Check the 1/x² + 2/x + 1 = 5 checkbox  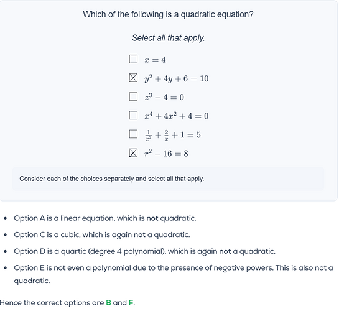tap(133, 134)
